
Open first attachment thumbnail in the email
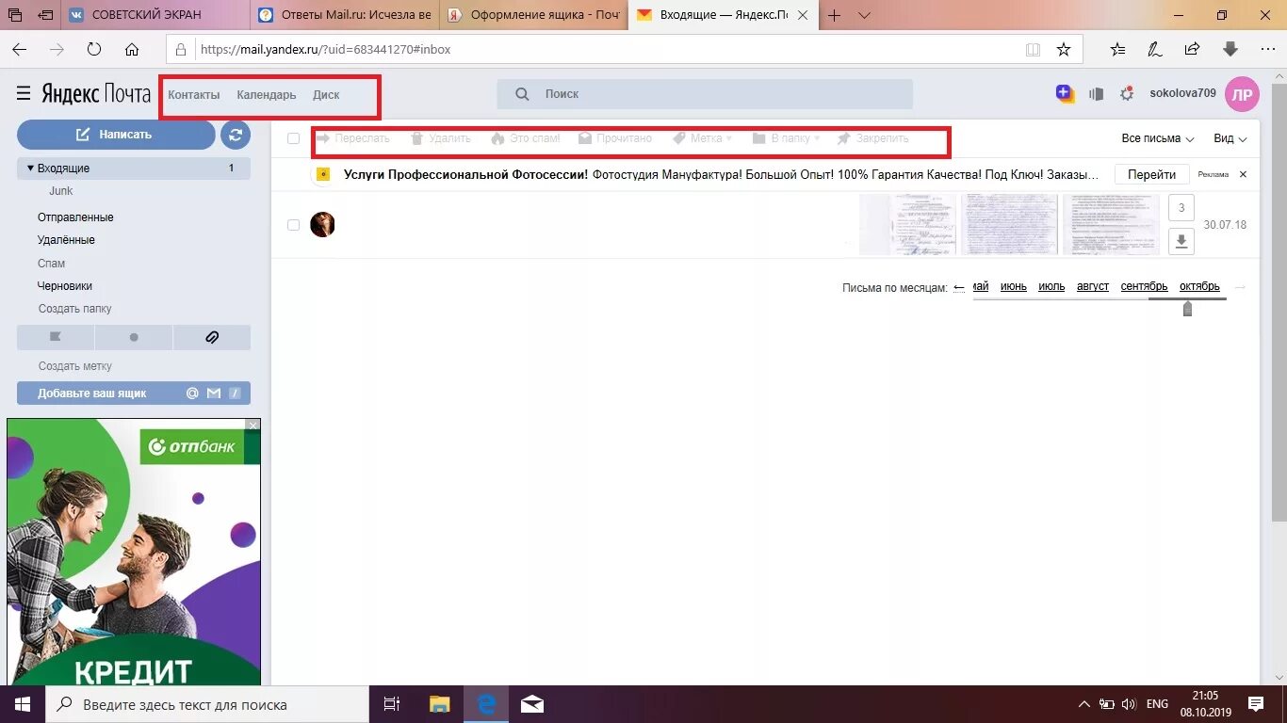(907, 225)
